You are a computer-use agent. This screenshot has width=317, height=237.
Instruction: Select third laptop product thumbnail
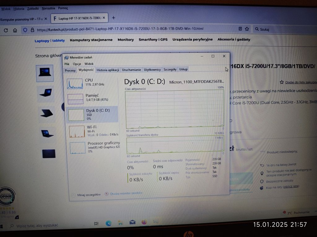(46, 113)
